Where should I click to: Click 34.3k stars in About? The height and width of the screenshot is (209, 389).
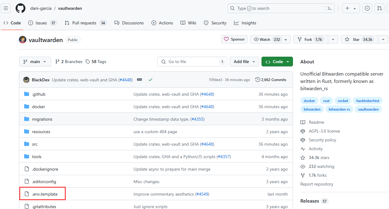click(x=319, y=158)
